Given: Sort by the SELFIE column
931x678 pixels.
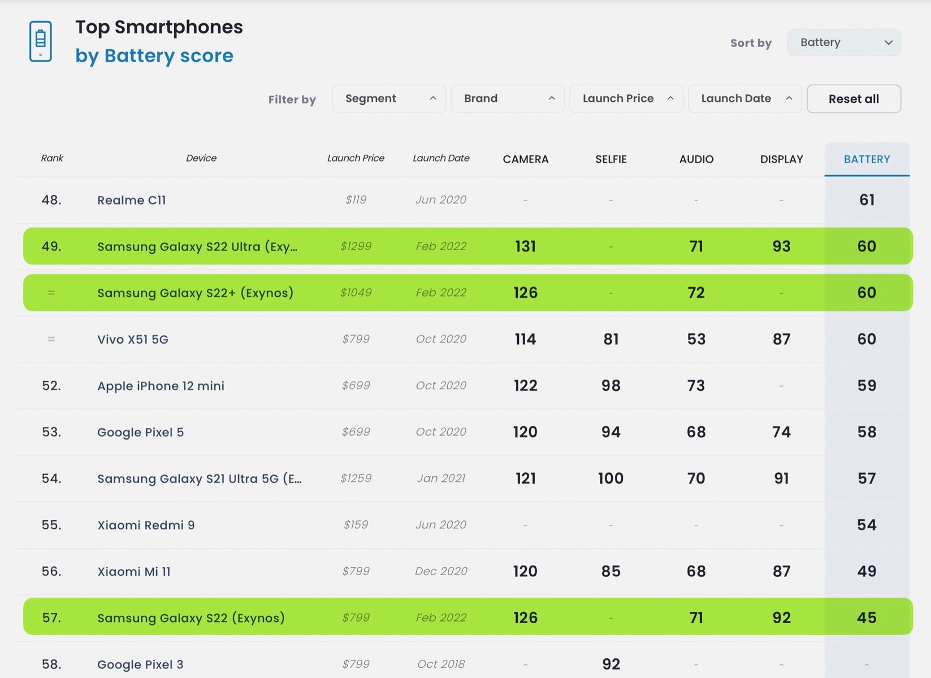Looking at the screenshot, I should [x=610, y=159].
